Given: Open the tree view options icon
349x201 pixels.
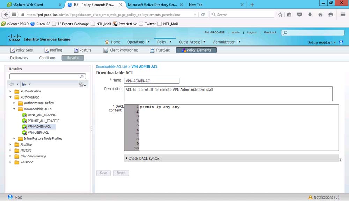Looking at the screenshot, I should click(x=24, y=84).
